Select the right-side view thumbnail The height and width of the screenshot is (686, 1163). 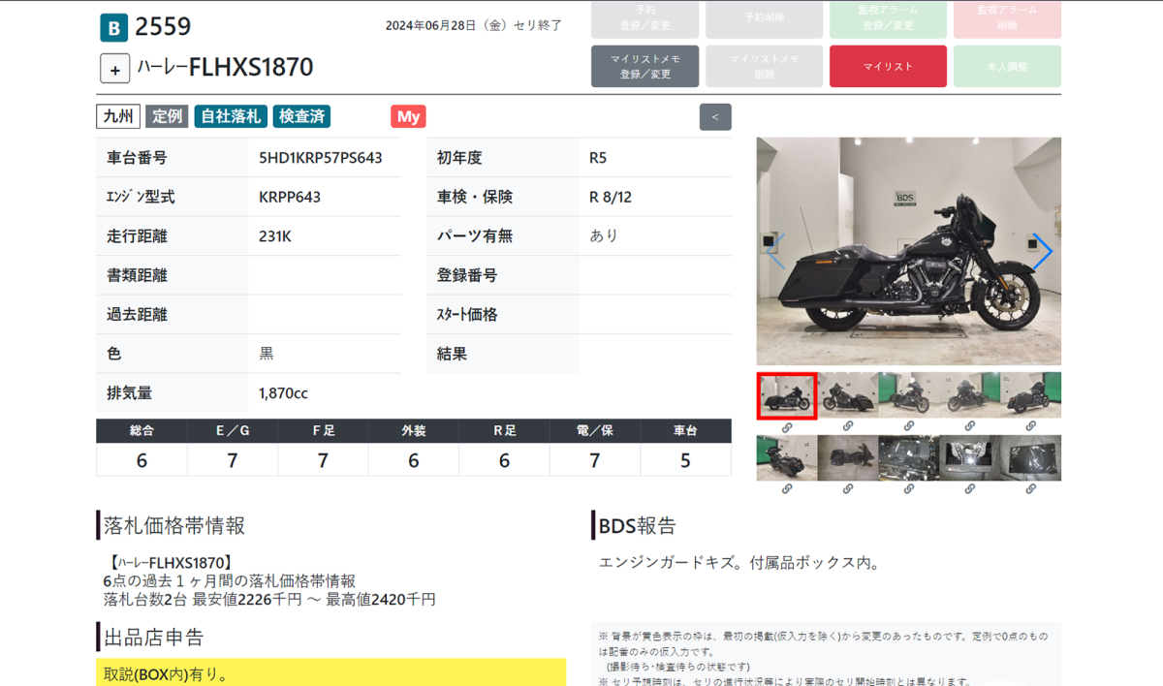(848, 395)
